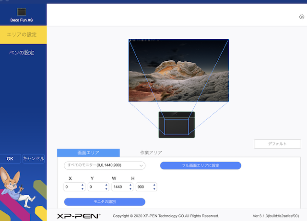Click the モニタの識別 button
The width and height of the screenshot is (307, 221).
tap(105, 202)
